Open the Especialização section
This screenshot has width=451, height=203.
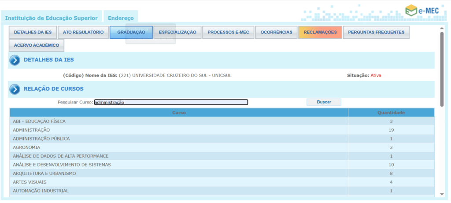(x=177, y=33)
